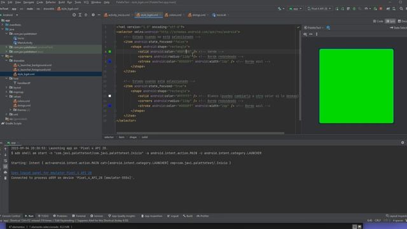Click the down arrow in Run console

[x=6, y=155]
